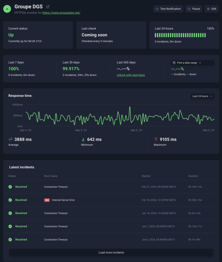Expand the Last 24 hours chart range dropdown
The width and height of the screenshot is (222, 262).
tap(202, 96)
